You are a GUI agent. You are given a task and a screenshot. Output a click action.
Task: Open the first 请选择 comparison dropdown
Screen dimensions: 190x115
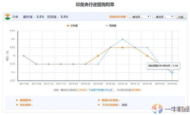coord(140,17)
